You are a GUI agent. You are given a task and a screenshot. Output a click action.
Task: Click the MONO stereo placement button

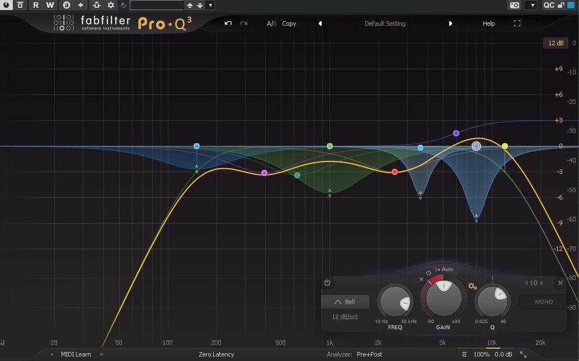point(544,302)
